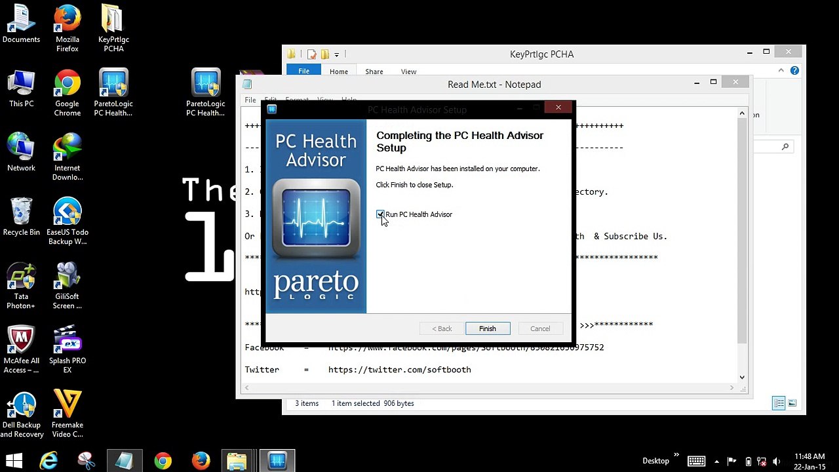The height and width of the screenshot is (472, 839).
Task: Click '3 items' in Explorer status bar
Action: coord(307,403)
